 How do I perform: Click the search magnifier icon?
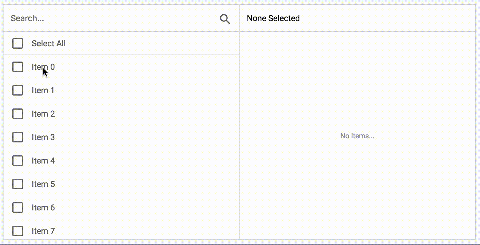(x=225, y=19)
